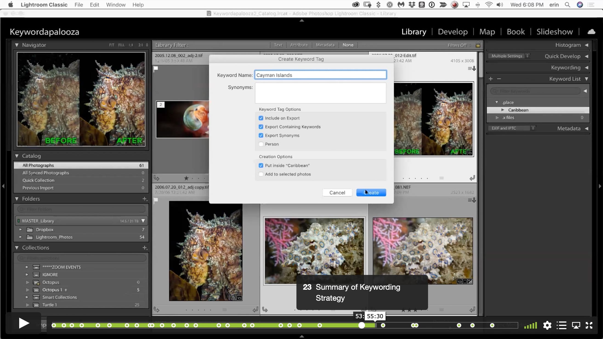
Task: Uncheck Include on Export checkbox
Action: tap(261, 118)
